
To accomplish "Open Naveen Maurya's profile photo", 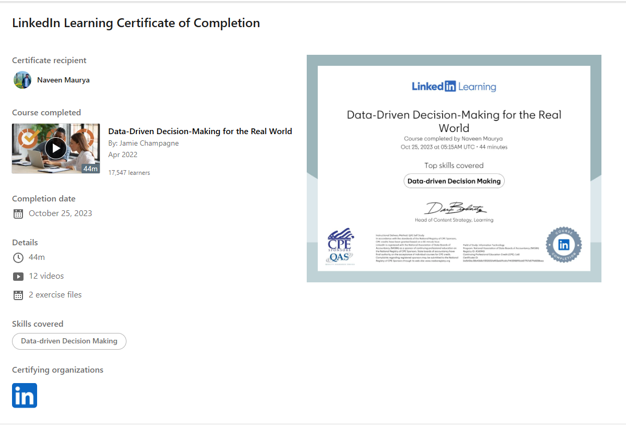I will (x=22, y=80).
